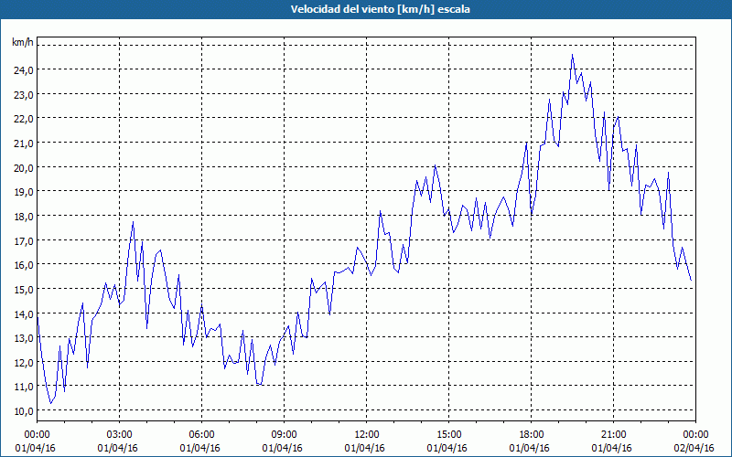Click the 10,0 y-axis label
The width and height of the screenshot is (732, 457).
pos(24,411)
